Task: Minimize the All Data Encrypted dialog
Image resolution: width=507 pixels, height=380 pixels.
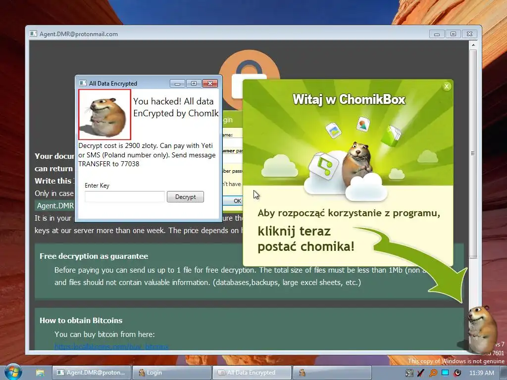Action: (x=177, y=84)
